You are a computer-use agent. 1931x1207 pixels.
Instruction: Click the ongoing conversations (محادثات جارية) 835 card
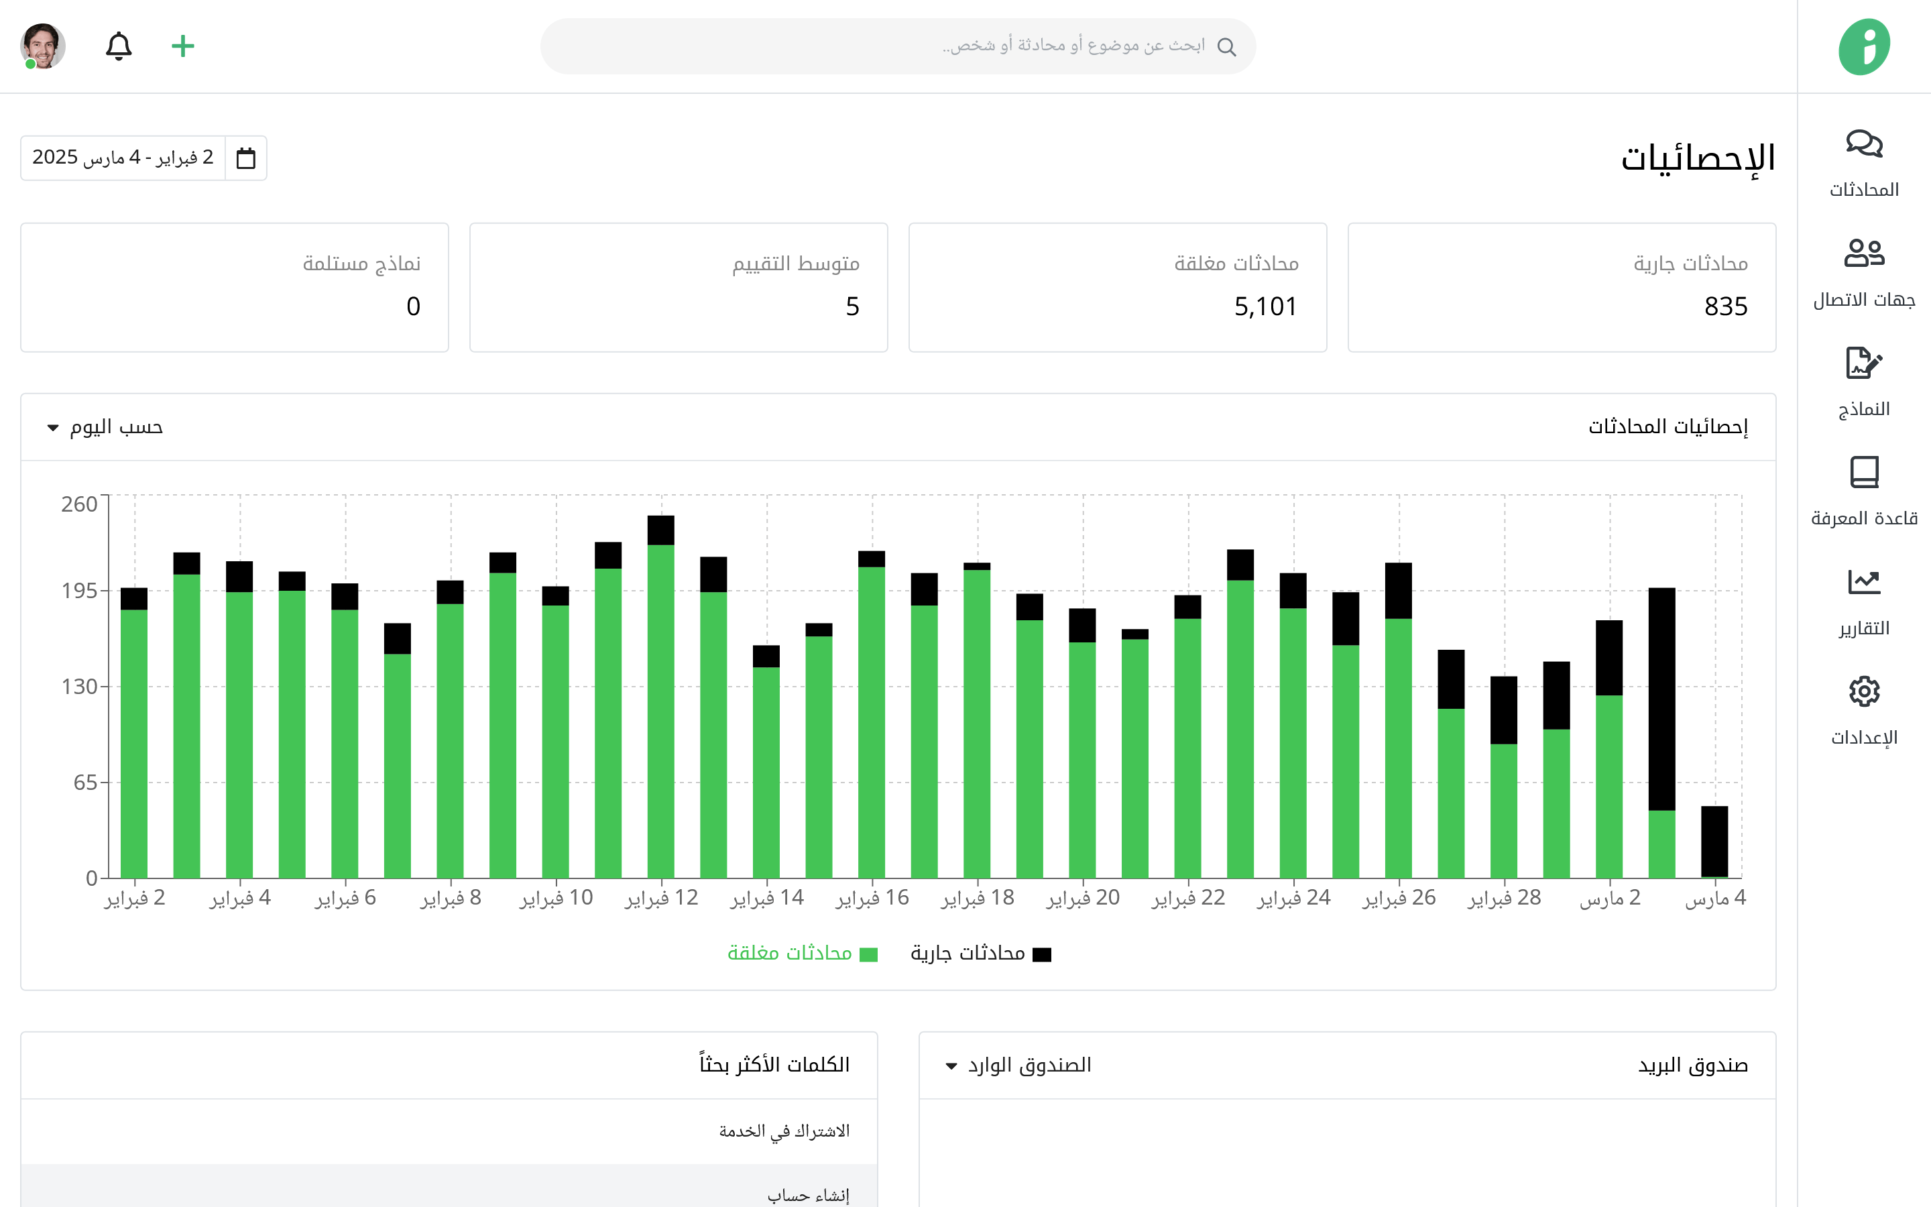[x=1561, y=288]
